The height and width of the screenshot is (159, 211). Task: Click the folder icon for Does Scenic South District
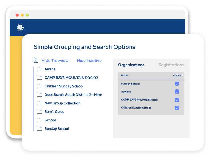point(40,95)
